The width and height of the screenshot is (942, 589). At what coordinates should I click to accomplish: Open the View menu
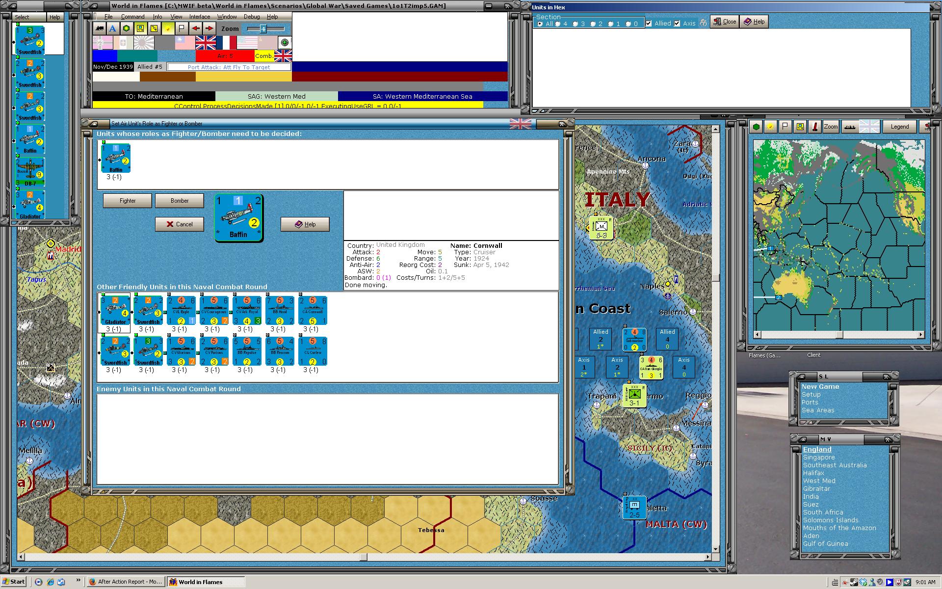coord(176,17)
